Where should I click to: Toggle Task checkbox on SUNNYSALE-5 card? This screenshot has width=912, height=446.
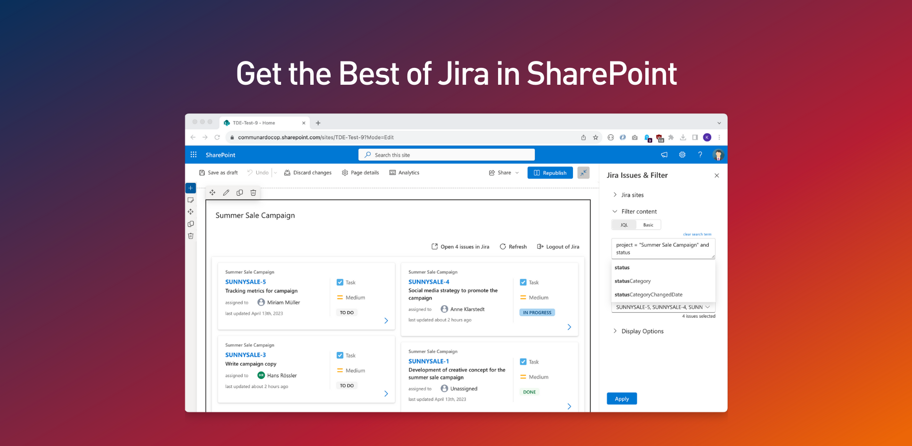tap(340, 282)
